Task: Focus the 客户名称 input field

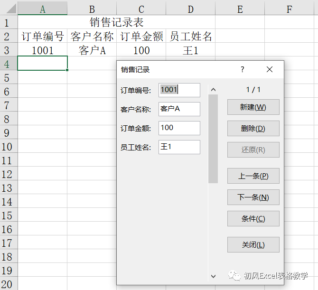Action: click(179, 109)
